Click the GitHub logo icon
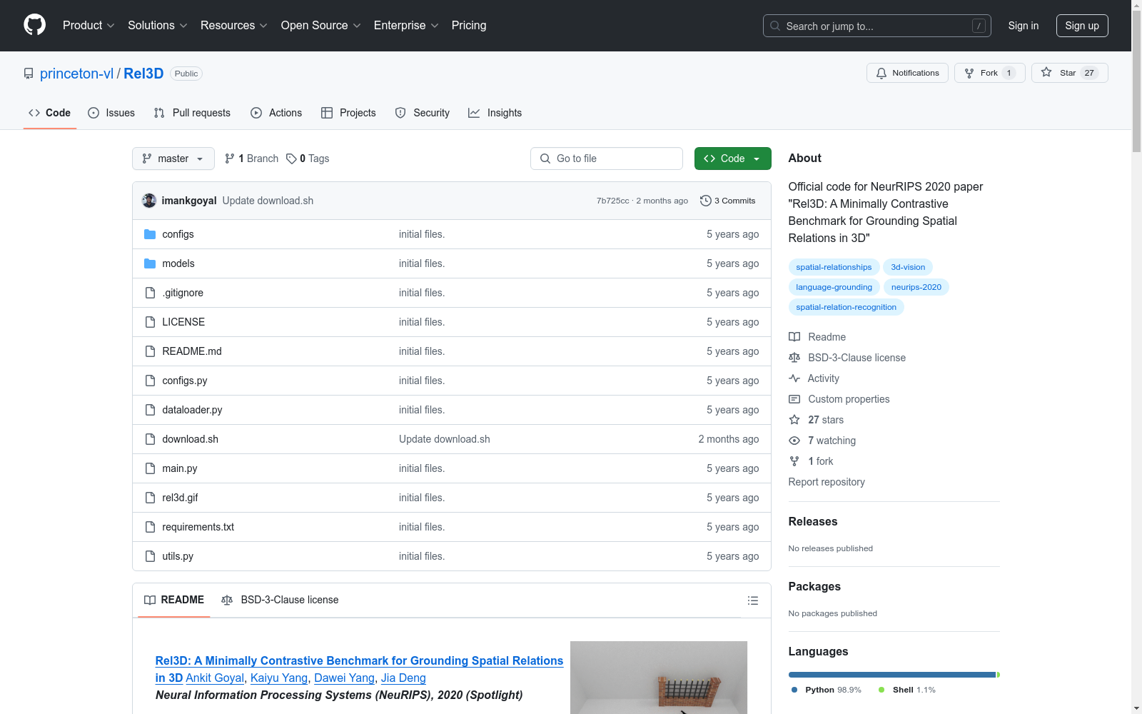 pos(34,25)
